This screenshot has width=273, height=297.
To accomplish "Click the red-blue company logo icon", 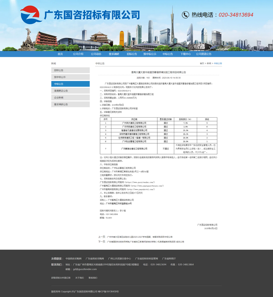I will [31, 15].
